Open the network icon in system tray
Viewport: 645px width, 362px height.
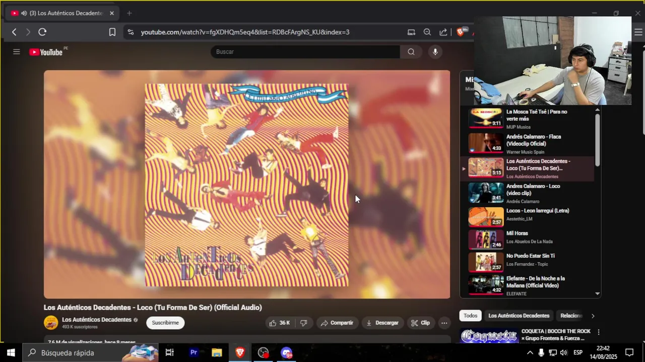click(x=552, y=352)
